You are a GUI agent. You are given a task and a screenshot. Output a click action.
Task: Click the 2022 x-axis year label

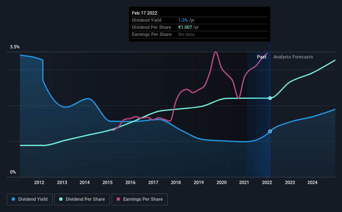point(267,182)
